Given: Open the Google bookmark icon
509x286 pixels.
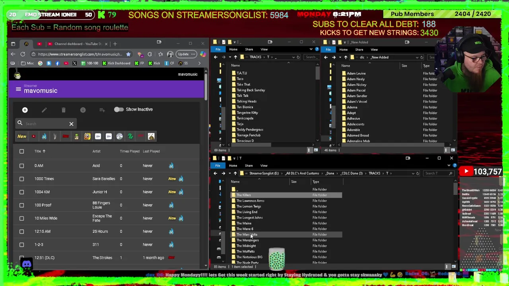Looking at the screenshot, I should 40,63.
